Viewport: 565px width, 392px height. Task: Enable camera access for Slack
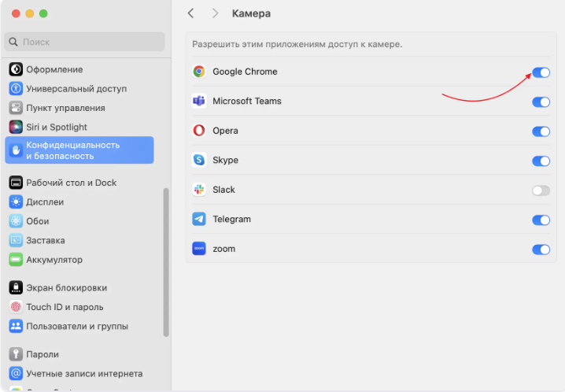coord(541,190)
